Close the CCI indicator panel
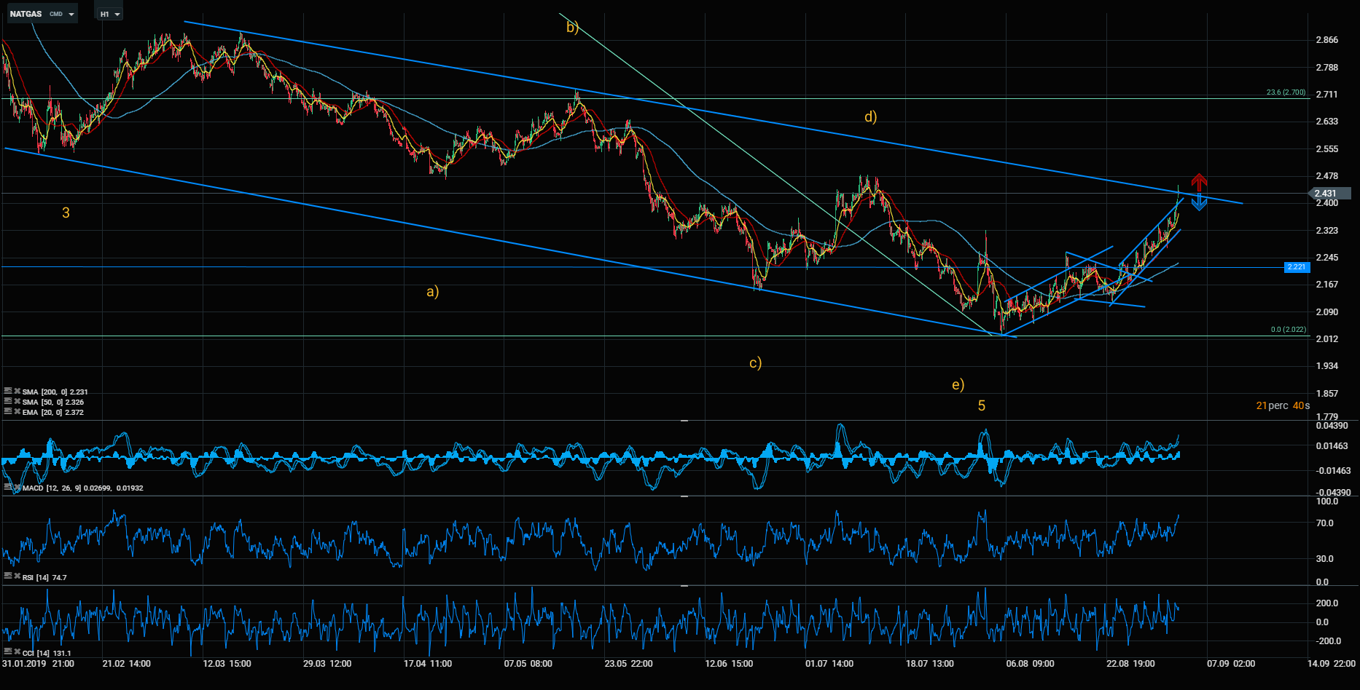This screenshot has width=1360, height=690. [17, 652]
